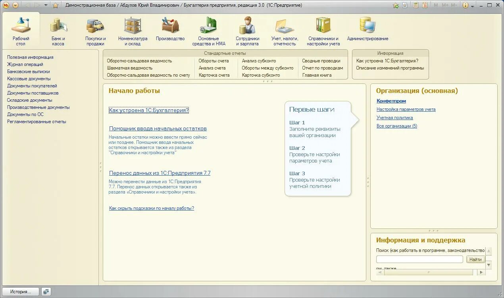
Task: Click the M- memory button
Action: pos(454,5)
